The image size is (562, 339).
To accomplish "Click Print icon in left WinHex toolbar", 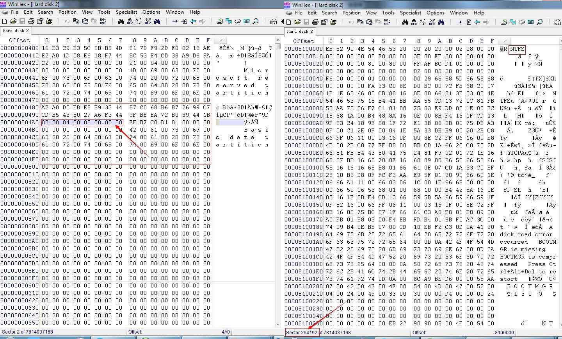I will point(31,21).
